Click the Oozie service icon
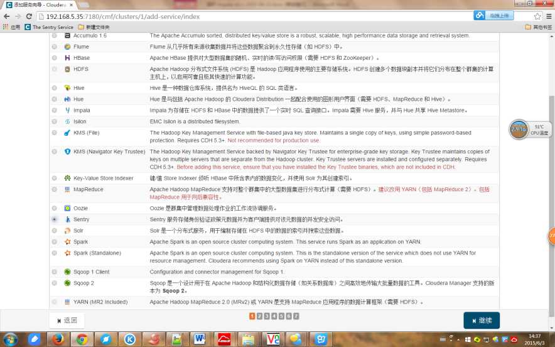Viewport: 555px width, 347px height. [x=67, y=209]
